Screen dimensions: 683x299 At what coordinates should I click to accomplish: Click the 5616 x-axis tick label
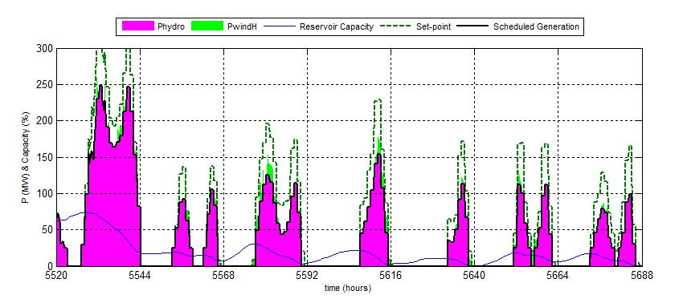[391, 275]
